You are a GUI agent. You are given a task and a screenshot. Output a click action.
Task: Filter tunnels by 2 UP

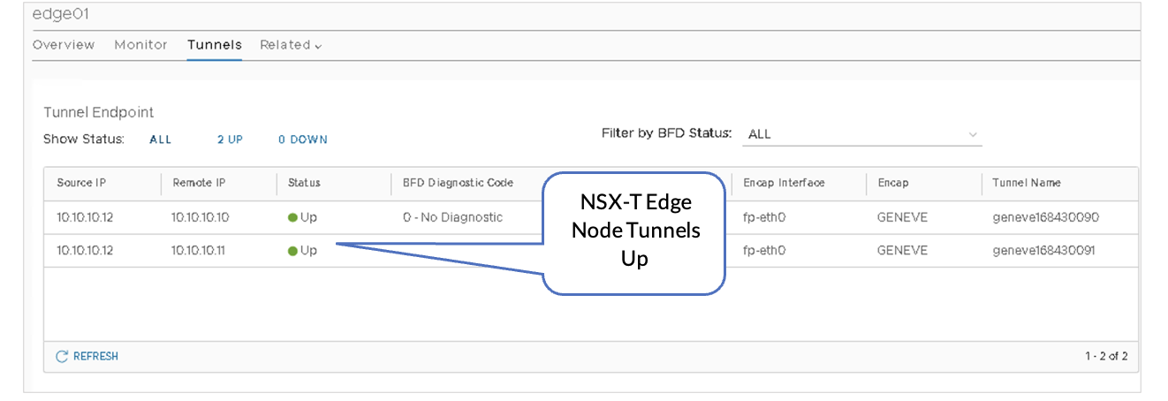tap(230, 140)
